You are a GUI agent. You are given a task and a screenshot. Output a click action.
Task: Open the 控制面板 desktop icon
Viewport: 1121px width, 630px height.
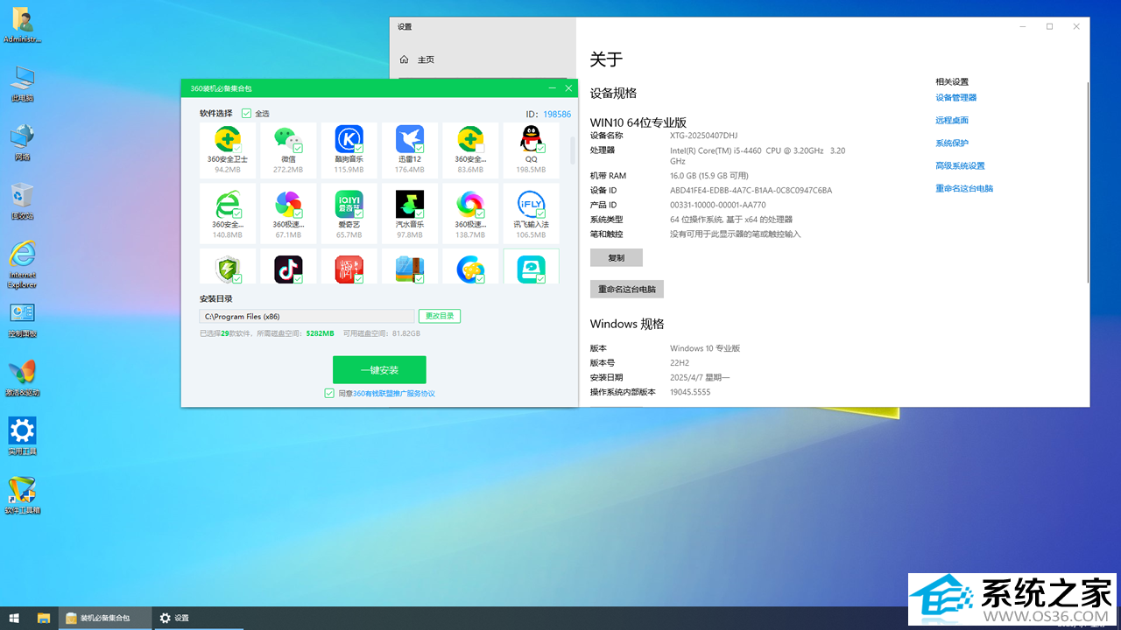(22, 320)
